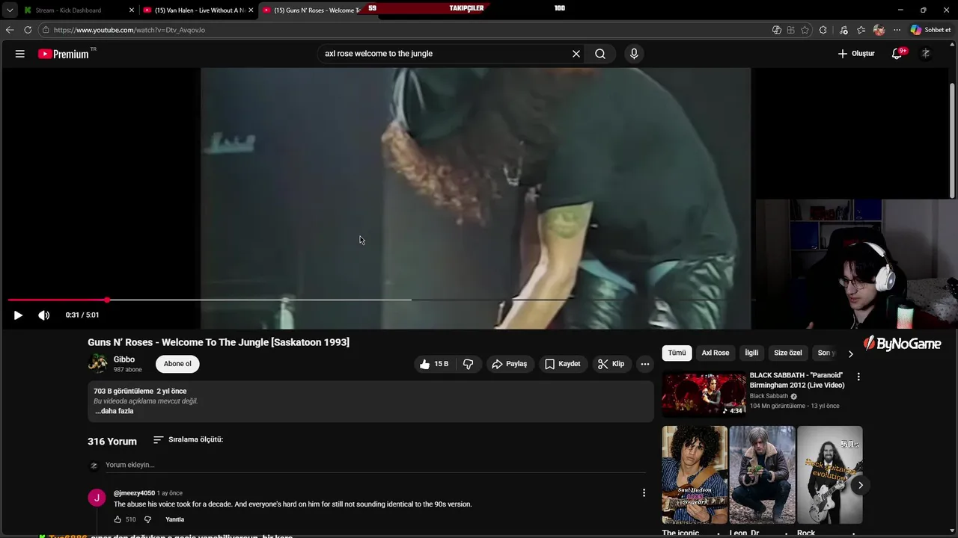Viewport: 958px width, 538px height.
Task: Open BLACK SABBATH Paranoid video title
Action: tap(797, 380)
